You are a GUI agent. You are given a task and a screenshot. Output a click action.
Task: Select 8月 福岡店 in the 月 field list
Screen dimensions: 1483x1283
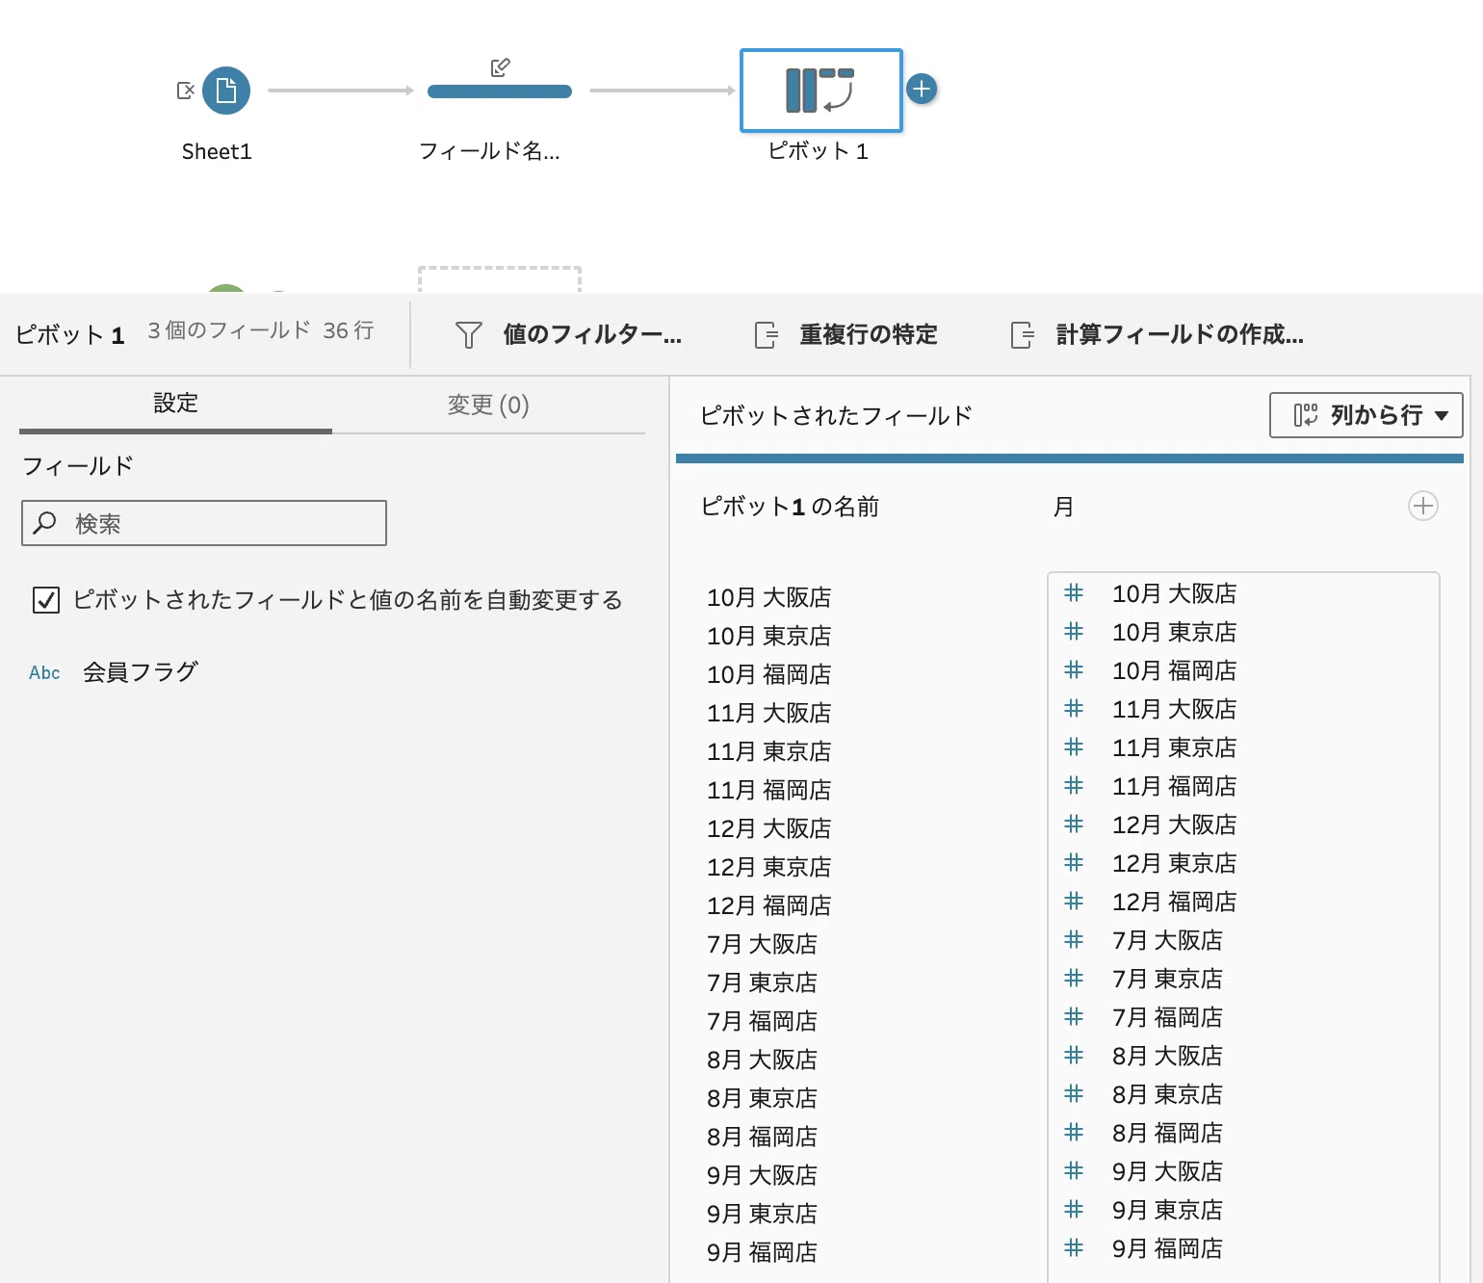point(1167,1133)
